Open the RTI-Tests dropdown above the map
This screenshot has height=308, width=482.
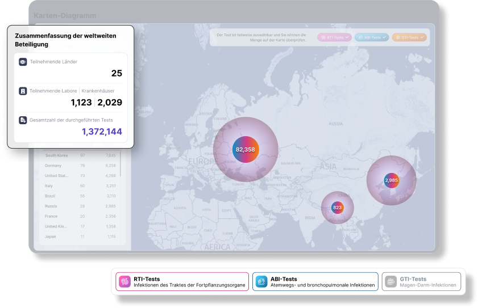[334, 37]
